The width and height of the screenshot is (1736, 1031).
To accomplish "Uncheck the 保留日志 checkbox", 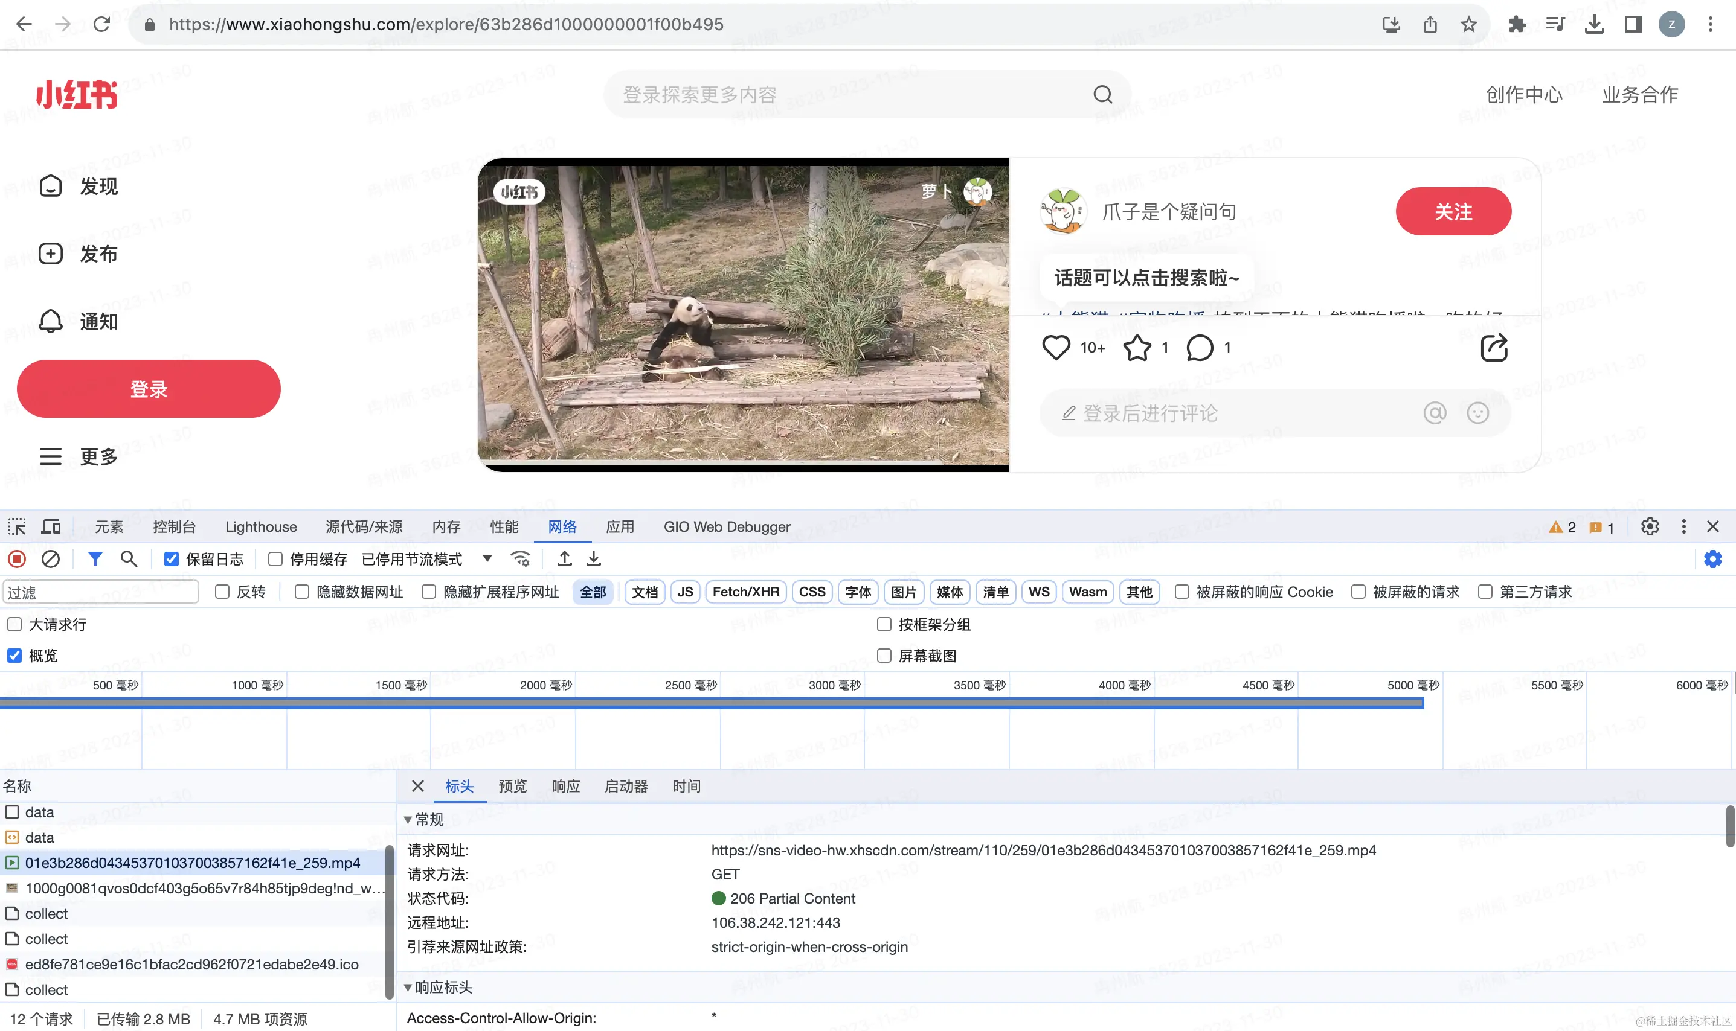I will point(171,560).
